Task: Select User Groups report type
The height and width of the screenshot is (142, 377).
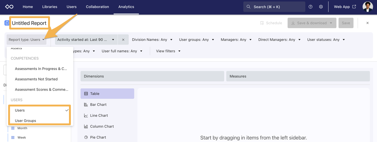Action: point(25,121)
